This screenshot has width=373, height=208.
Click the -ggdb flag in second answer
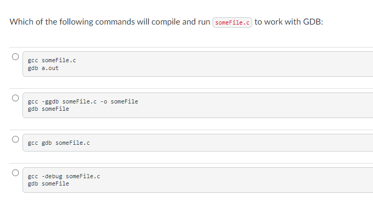click(50, 101)
